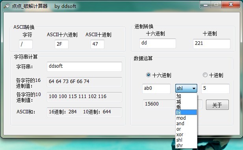Click the hex values field 64 64 73
Image resolution: width=243 pixels, height=150 pixels.
[x=84, y=81]
